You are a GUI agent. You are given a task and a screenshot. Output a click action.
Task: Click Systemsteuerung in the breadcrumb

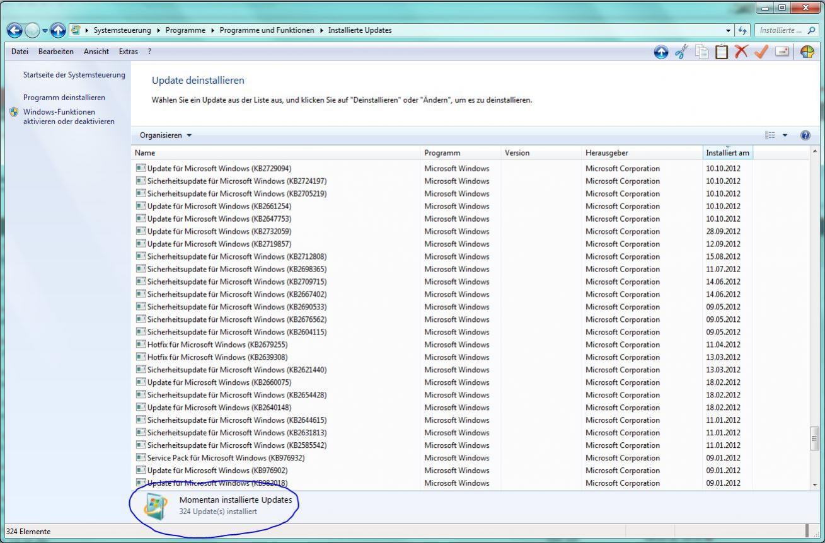pyautogui.click(x=122, y=30)
